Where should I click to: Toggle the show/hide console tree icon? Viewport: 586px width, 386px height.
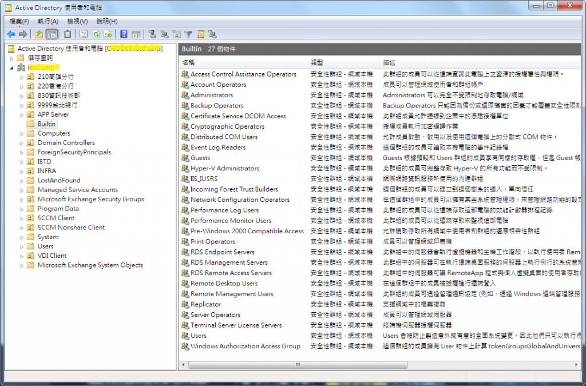coord(52,34)
